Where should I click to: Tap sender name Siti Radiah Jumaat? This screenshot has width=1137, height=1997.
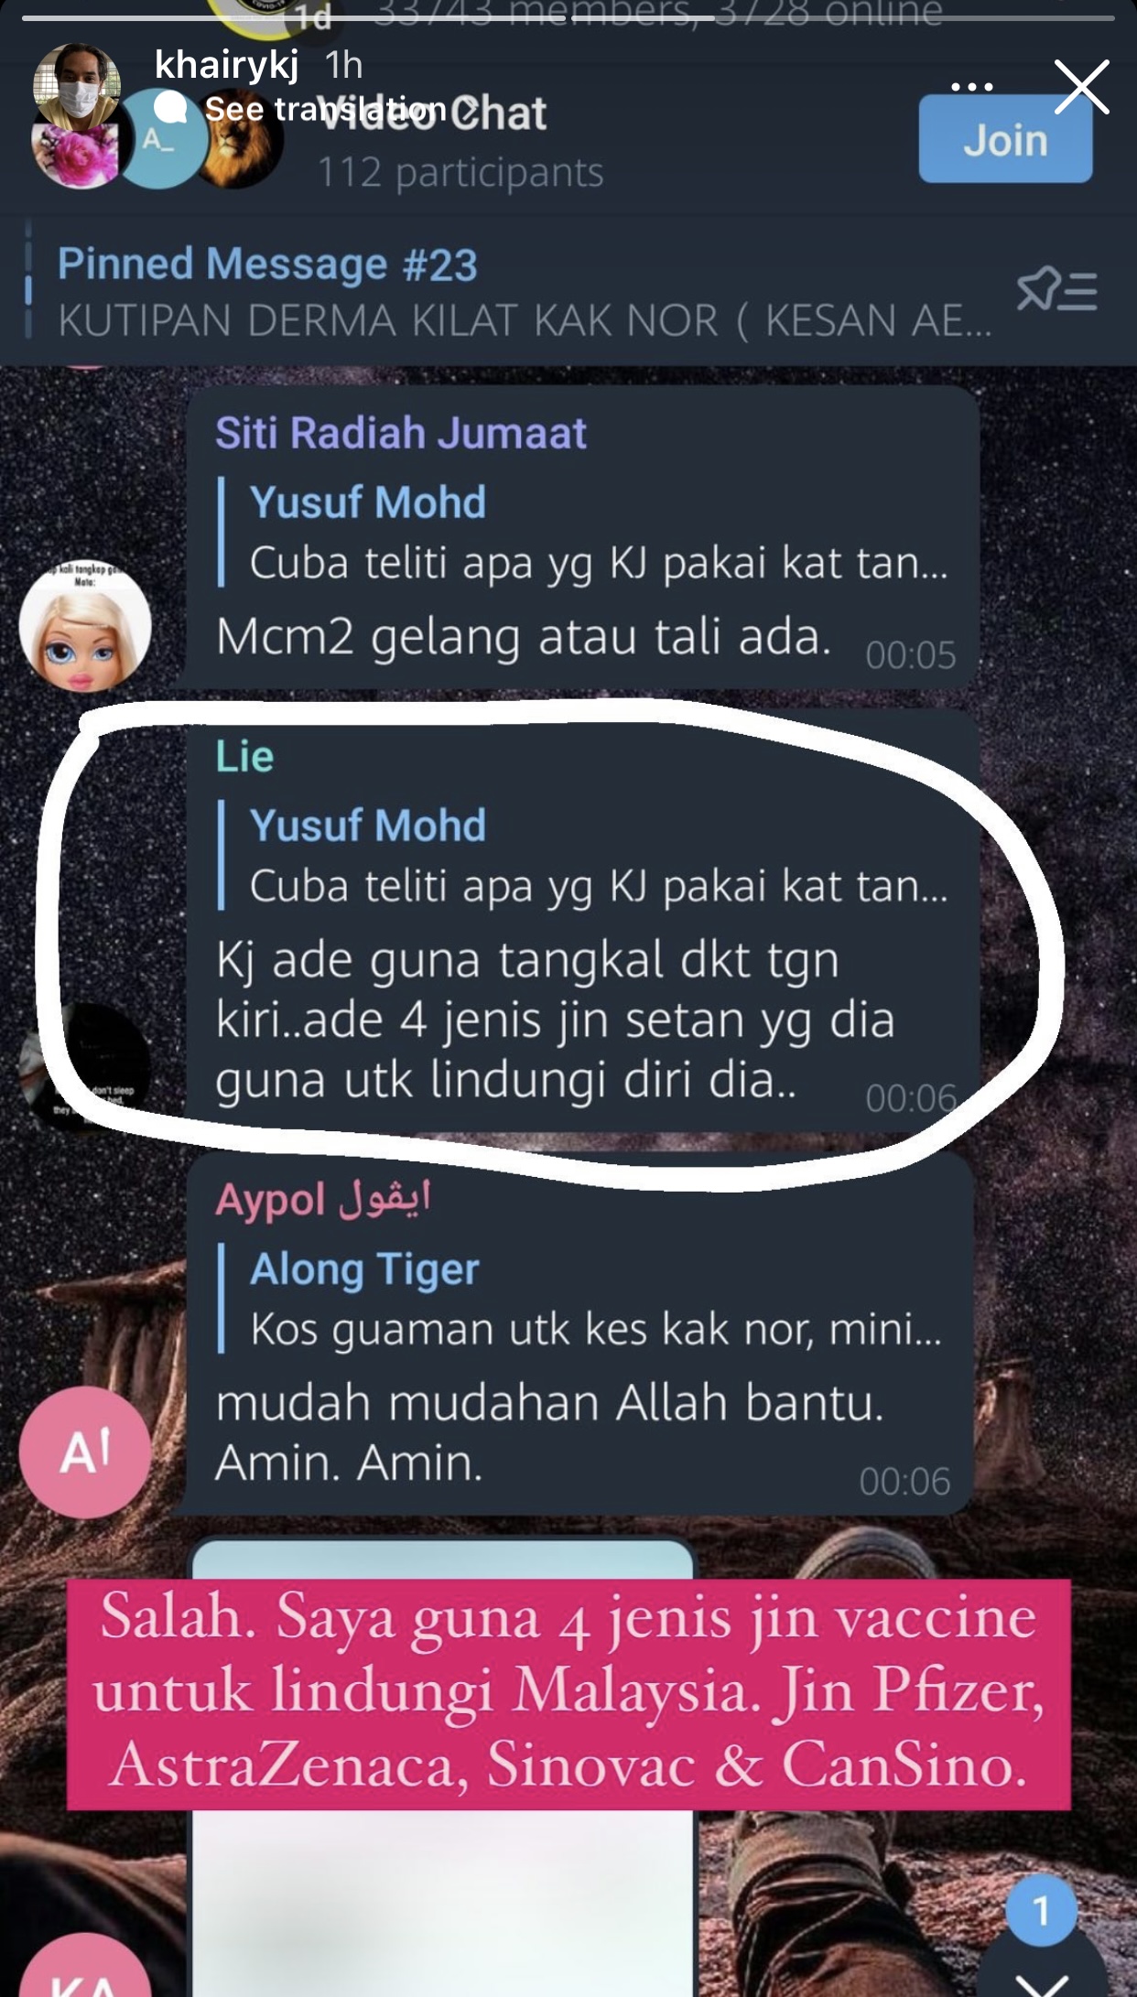400,433
